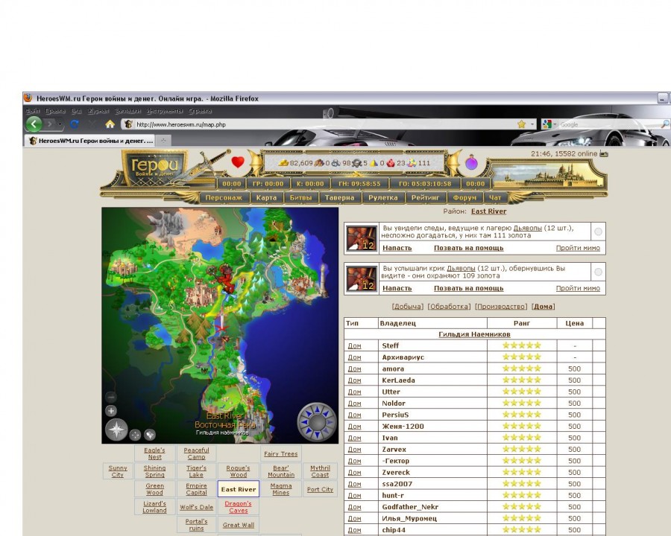
Task: Open the bookmark star dropdown arrow
Action: tap(532, 124)
